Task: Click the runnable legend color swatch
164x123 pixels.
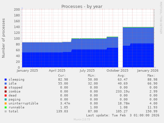Action: tap(6, 107)
